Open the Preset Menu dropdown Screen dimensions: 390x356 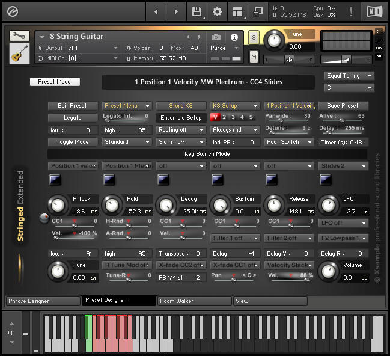127,106
